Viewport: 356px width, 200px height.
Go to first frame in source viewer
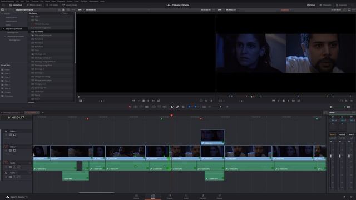(133, 101)
